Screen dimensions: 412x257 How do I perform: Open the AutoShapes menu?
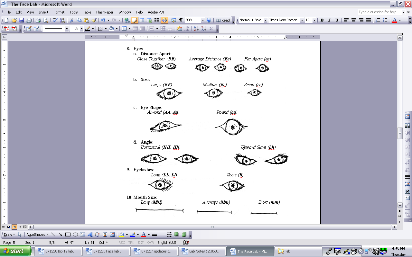37,235
